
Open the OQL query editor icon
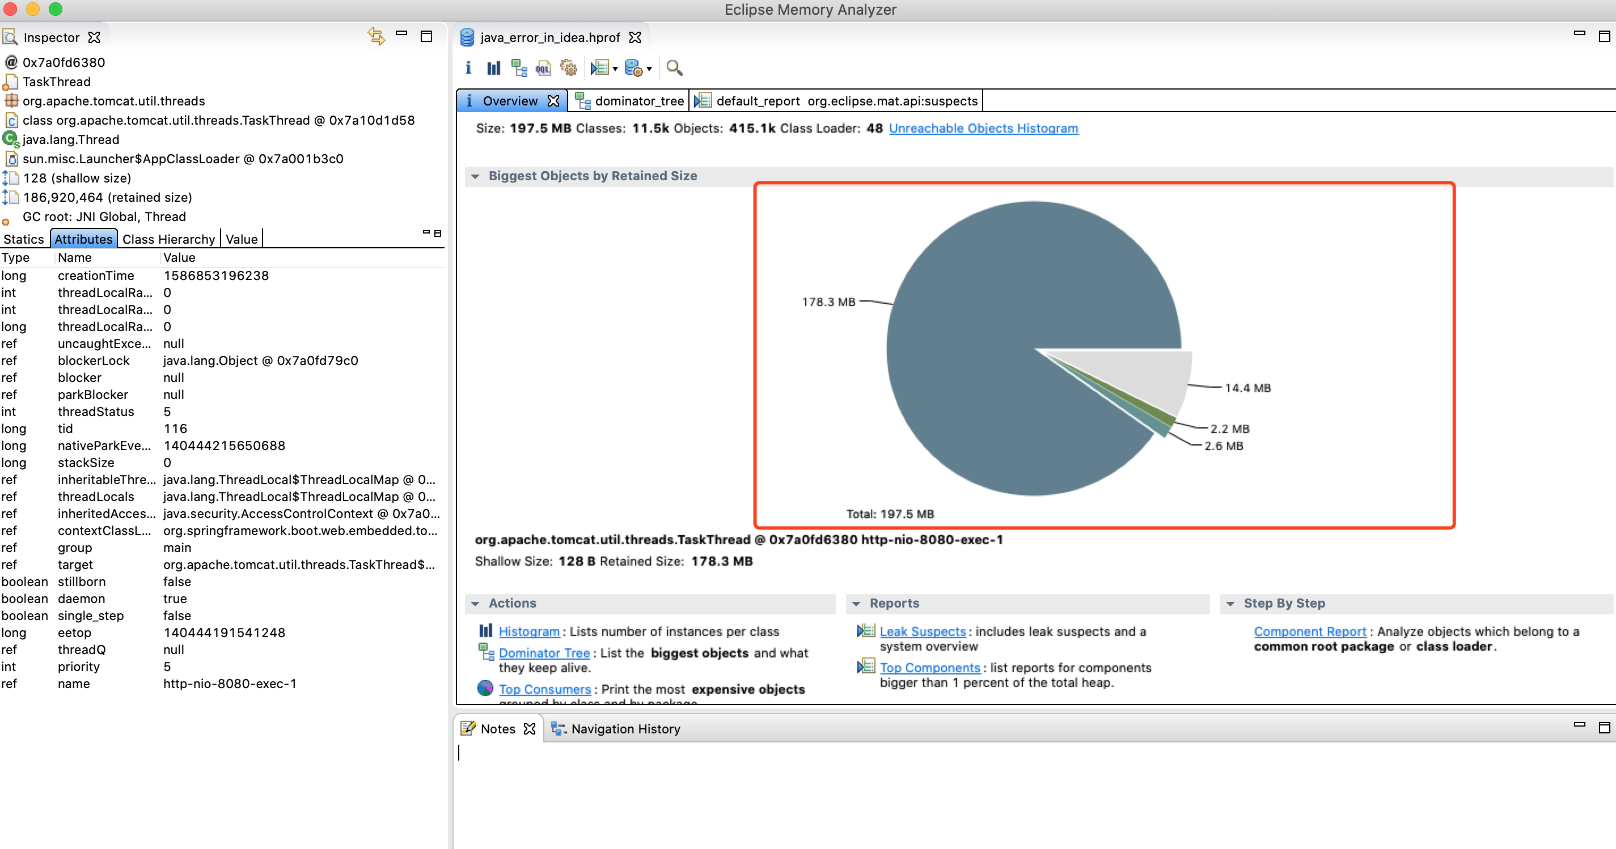tap(543, 67)
